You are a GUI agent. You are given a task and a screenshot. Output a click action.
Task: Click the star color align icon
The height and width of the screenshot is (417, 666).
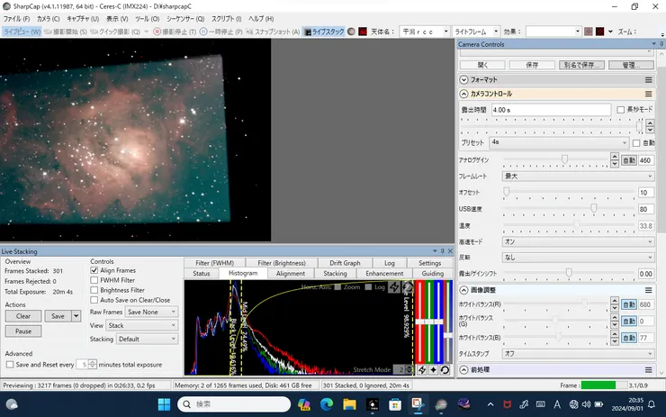coord(433,369)
